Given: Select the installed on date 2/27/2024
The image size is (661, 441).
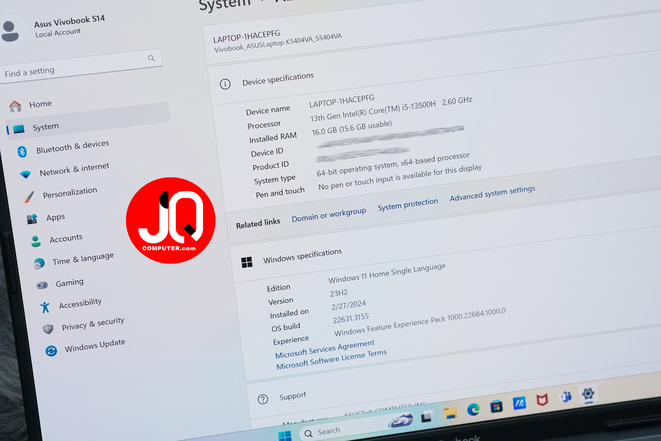Looking at the screenshot, I should pyautogui.click(x=349, y=305).
